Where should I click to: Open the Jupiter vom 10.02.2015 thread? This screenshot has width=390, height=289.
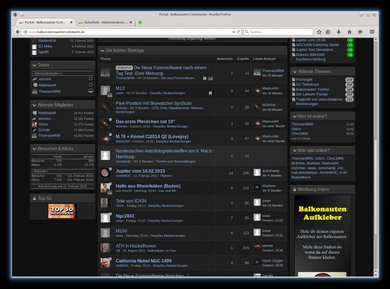pyautogui.click(x=140, y=171)
